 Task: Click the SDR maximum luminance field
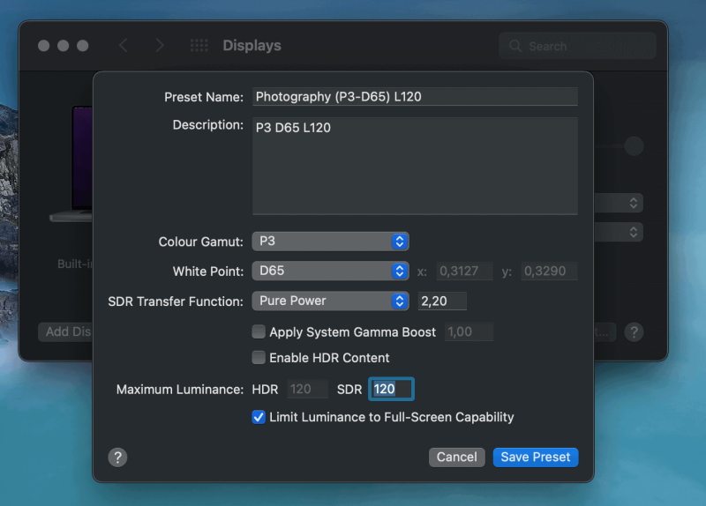391,389
